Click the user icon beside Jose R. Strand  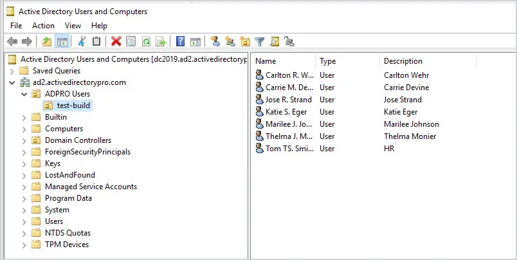coord(260,99)
